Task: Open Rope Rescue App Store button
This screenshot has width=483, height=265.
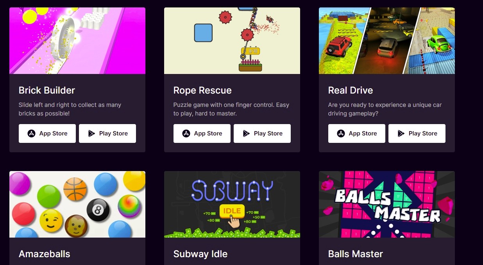Action: [202, 133]
